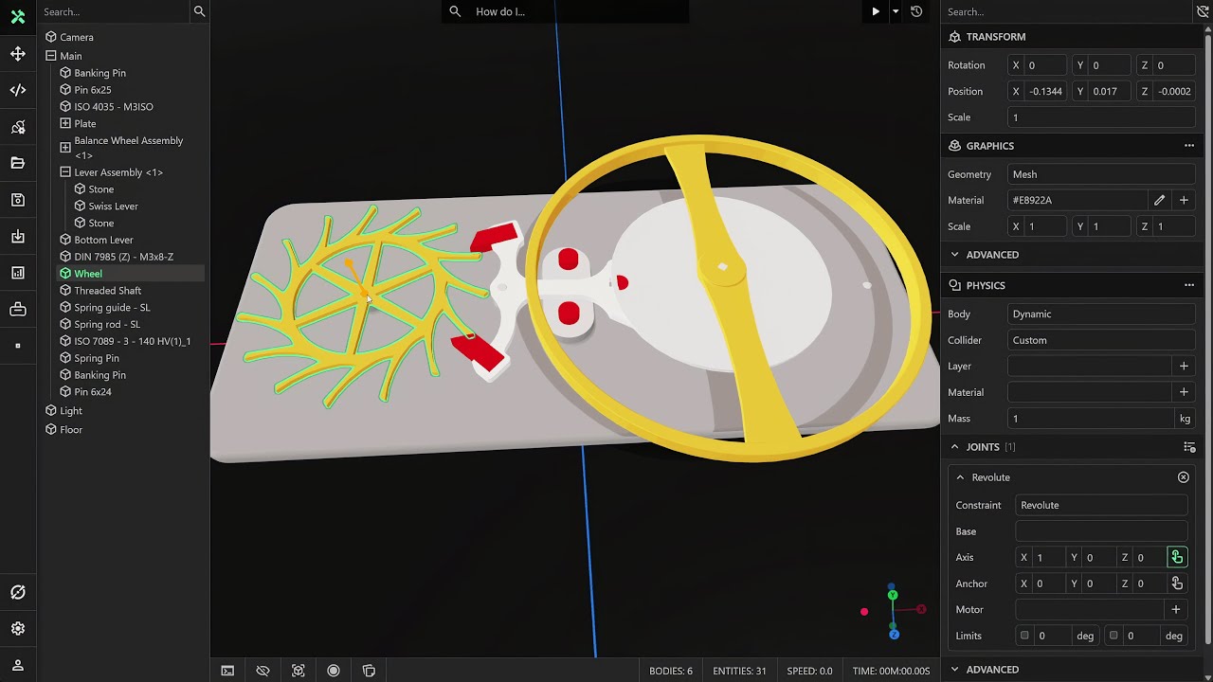Open the simulation settings gear-body icon
The height and width of the screenshot is (682, 1213).
click(x=18, y=127)
